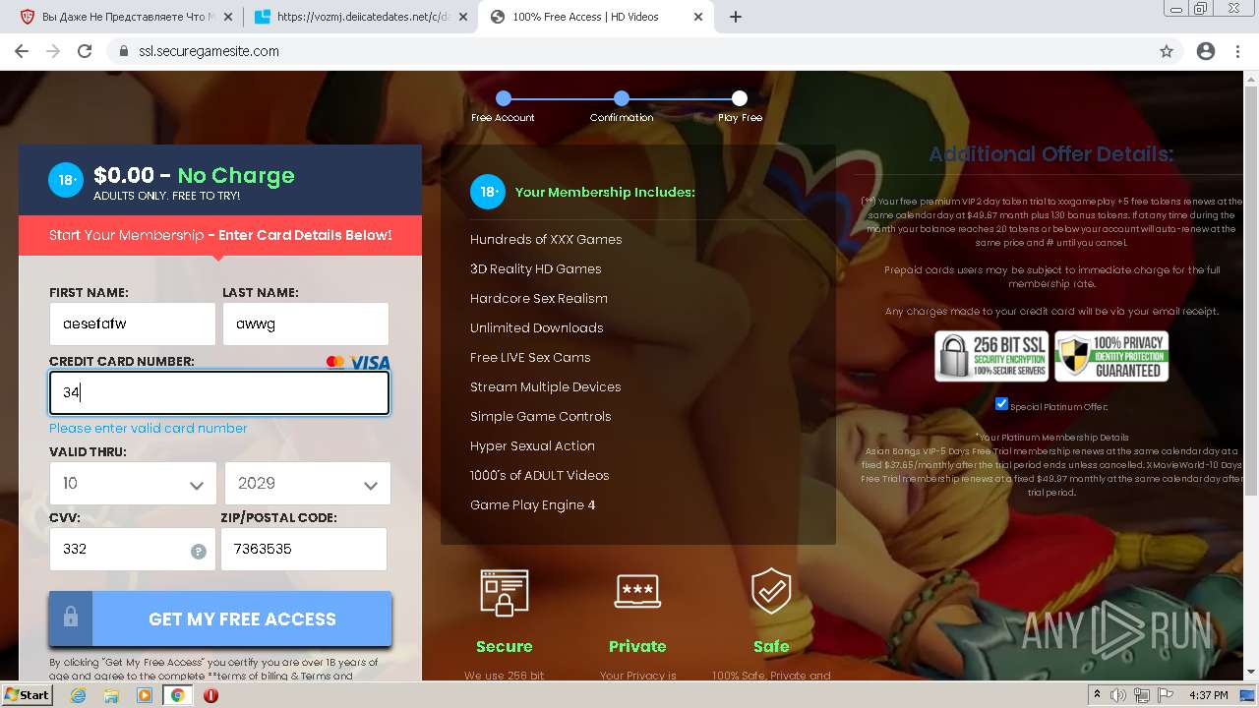Click the Free Account progress step dot
The height and width of the screenshot is (708, 1259).
coord(504,98)
